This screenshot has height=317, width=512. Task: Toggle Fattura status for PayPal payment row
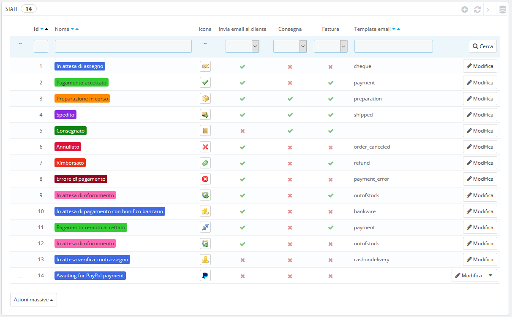pyautogui.click(x=331, y=276)
